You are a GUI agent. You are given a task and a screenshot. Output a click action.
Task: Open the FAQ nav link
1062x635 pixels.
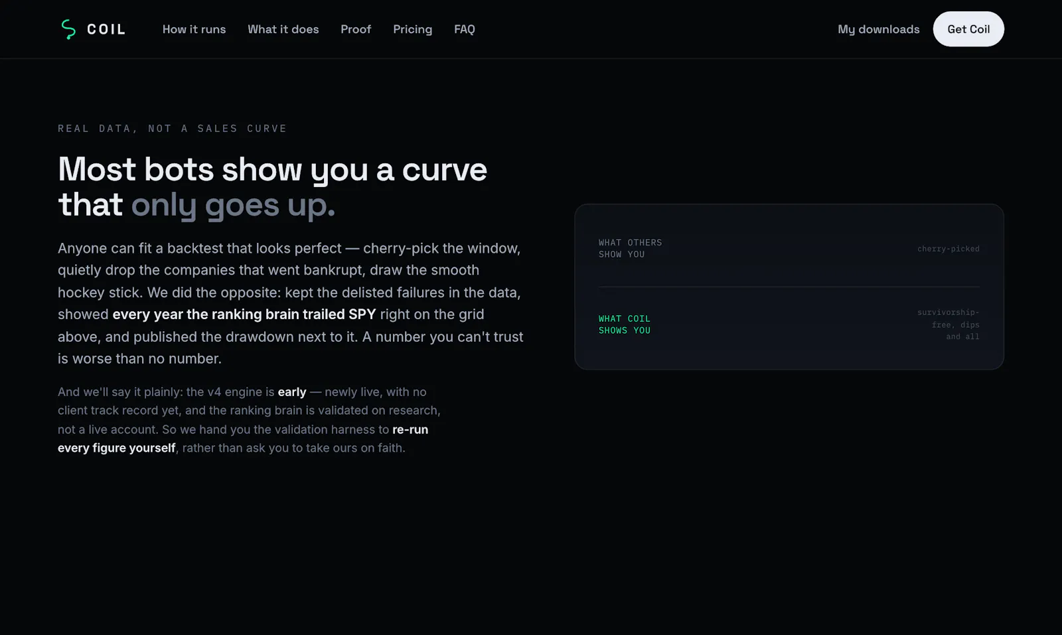tap(465, 29)
